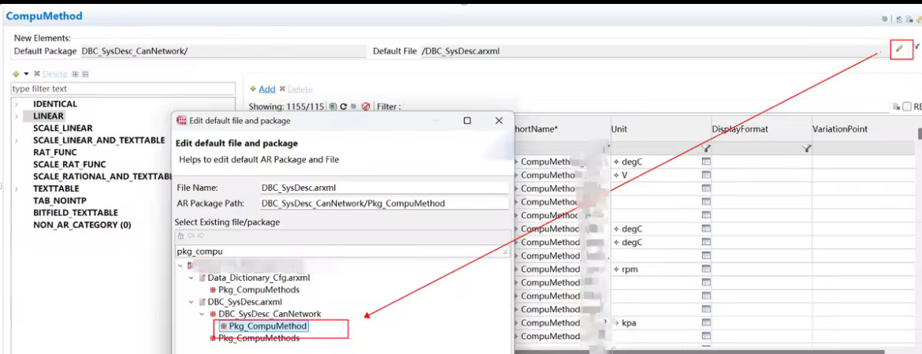Select the SCALE_RAT_FUNC category
The image size is (922, 354).
coord(69,165)
